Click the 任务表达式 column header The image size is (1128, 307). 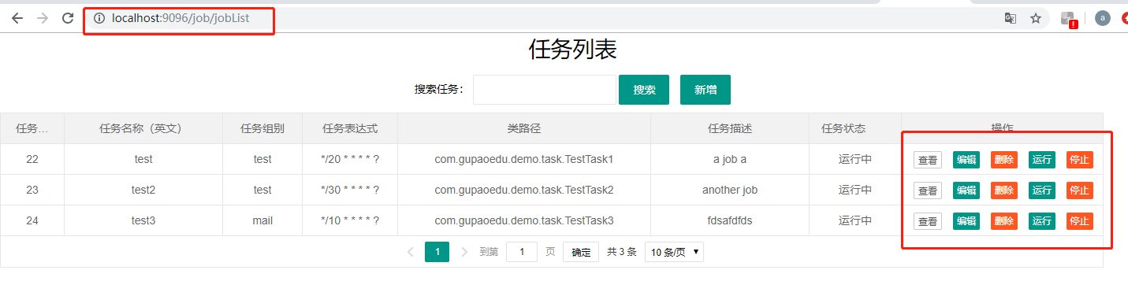(x=350, y=128)
